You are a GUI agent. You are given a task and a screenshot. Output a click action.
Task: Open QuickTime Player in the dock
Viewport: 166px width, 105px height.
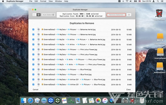(112, 101)
